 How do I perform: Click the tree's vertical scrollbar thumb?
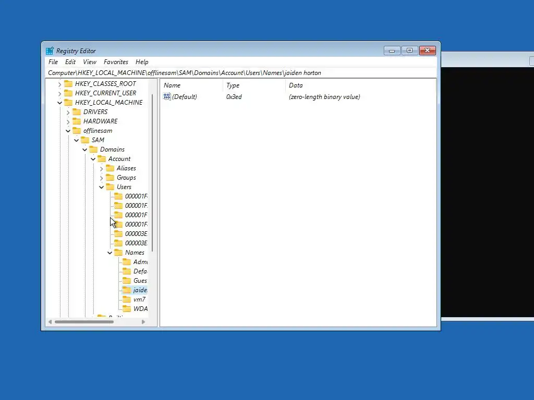(x=152, y=173)
